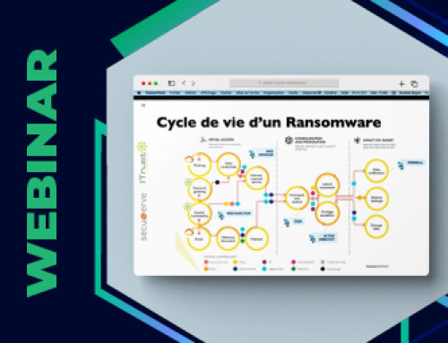Screen dimensions: 448x343
Task: Select the Phishing circle node
Action: tap(200, 165)
